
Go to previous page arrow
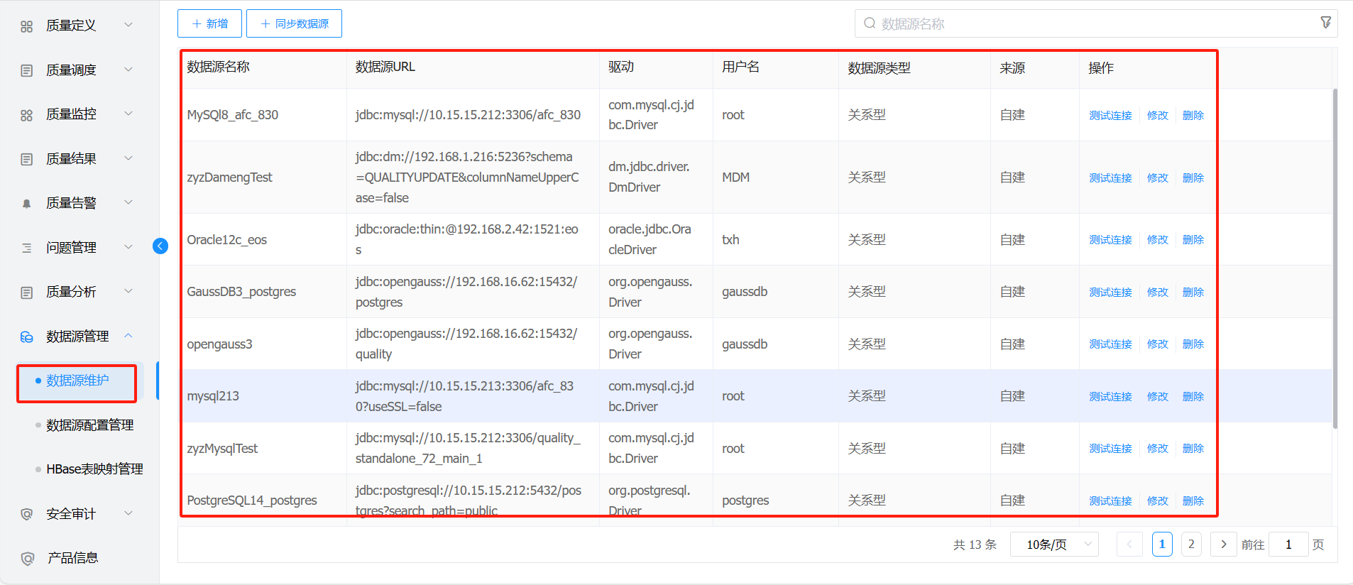(x=1129, y=545)
